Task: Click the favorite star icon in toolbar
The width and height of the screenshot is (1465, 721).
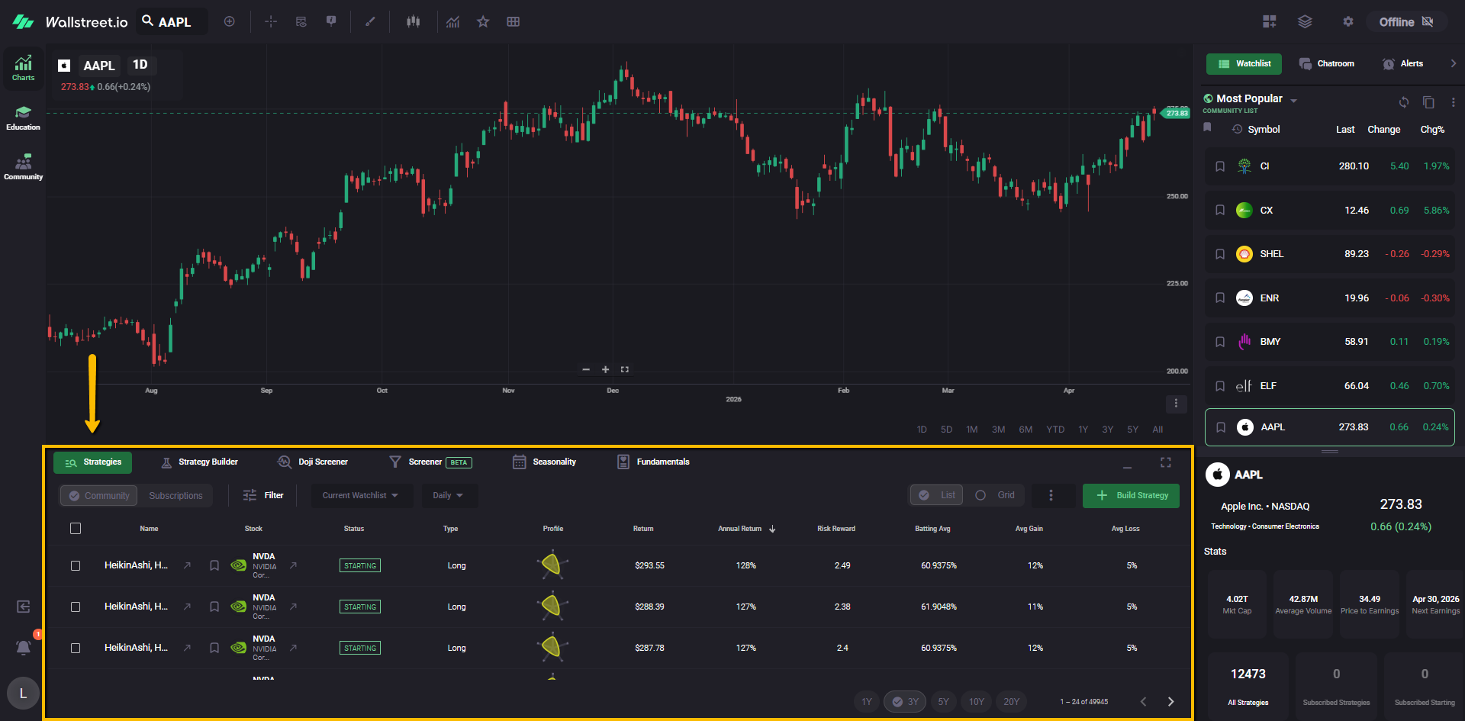Action: (x=483, y=22)
